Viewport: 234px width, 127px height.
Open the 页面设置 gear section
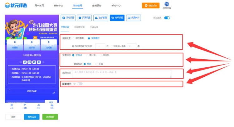click(x=84, y=18)
